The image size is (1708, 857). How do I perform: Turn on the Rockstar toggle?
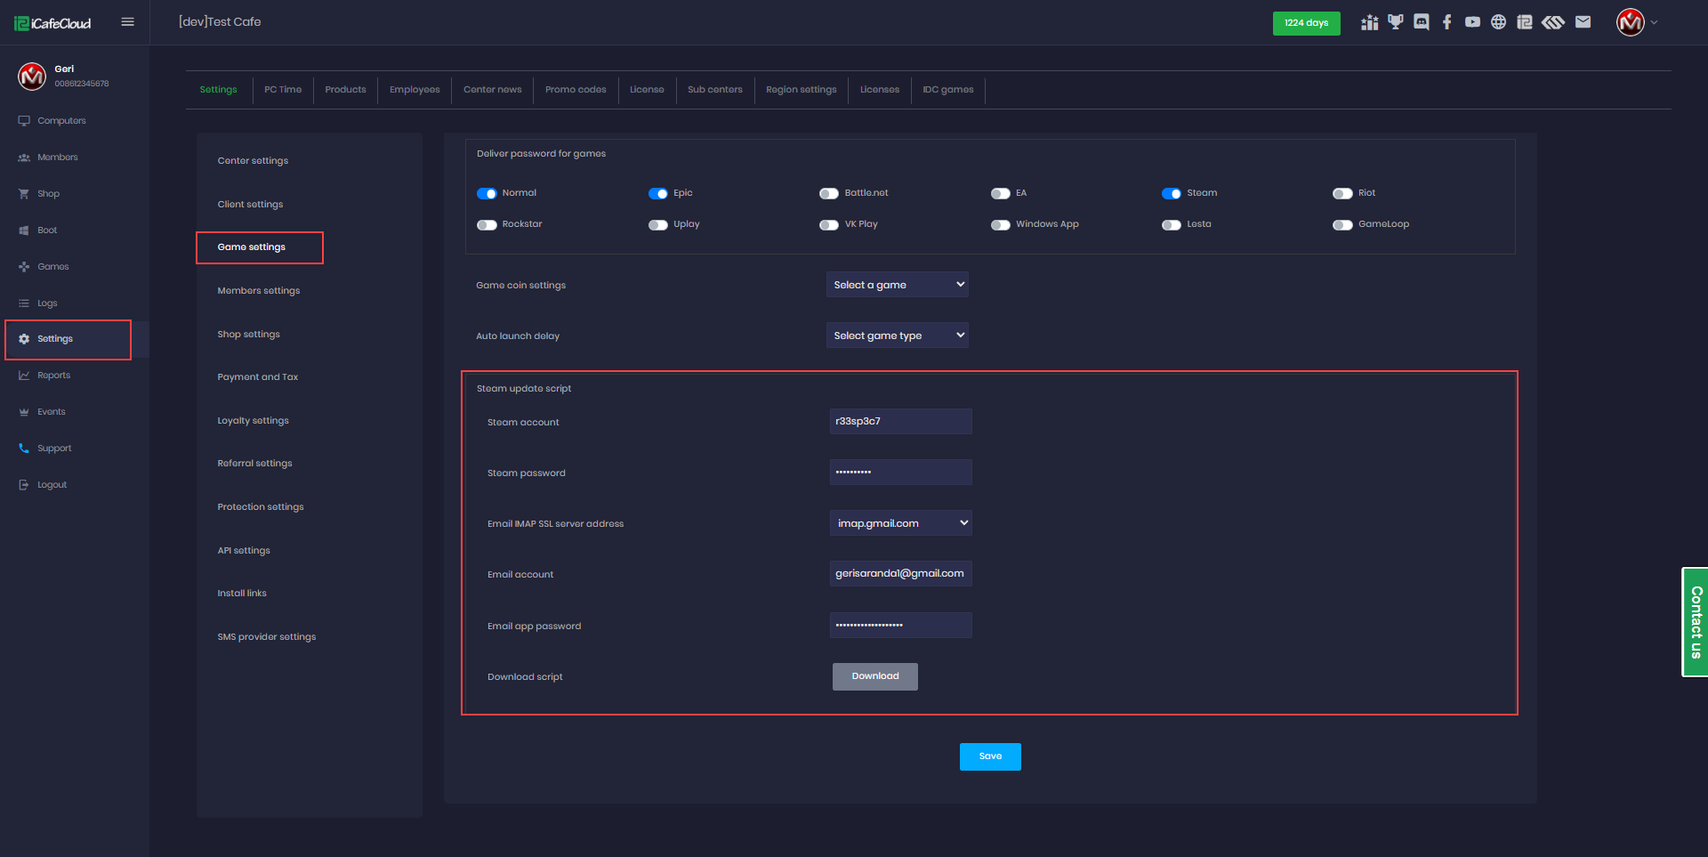(487, 224)
